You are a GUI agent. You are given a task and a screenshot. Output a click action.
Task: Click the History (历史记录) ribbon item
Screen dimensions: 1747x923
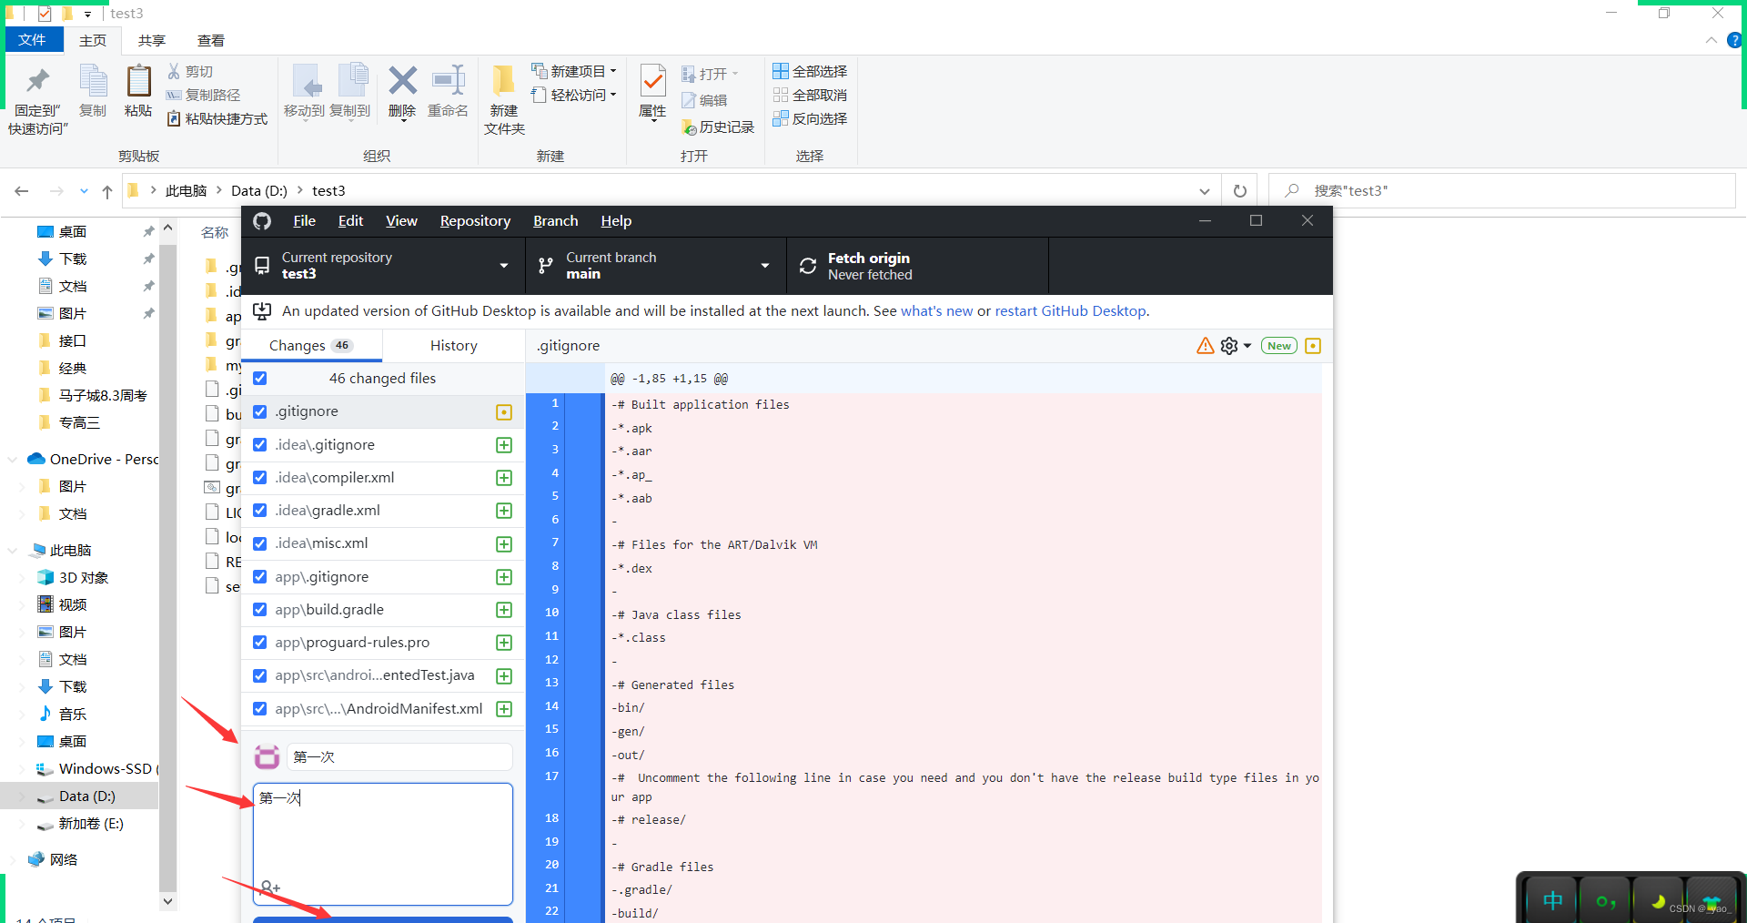point(718,127)
